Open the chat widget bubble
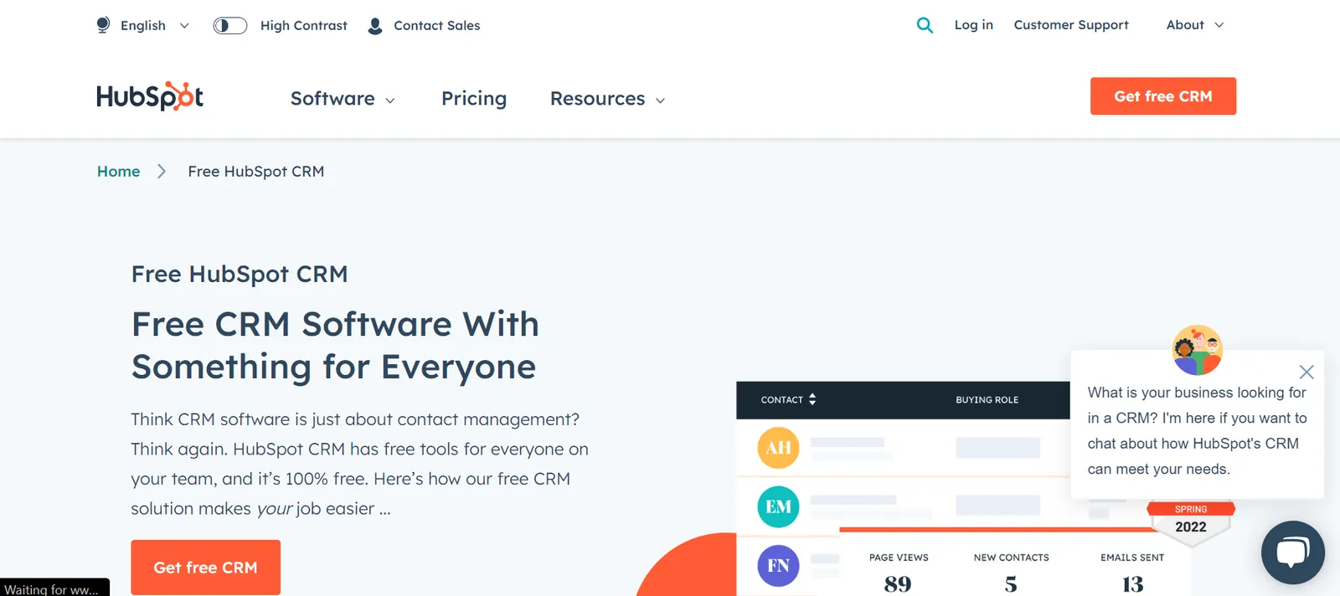The height and width of the screenshot is (596, 1340). (1292, 552)
